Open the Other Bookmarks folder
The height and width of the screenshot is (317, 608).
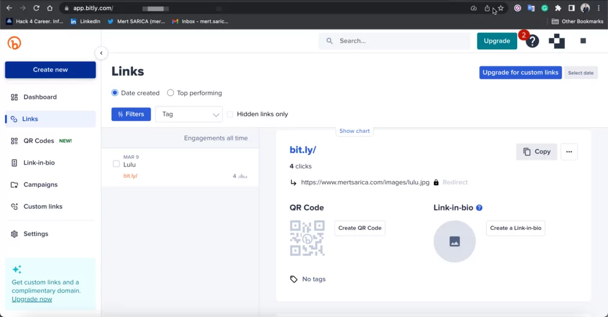[x=577, y=21]
